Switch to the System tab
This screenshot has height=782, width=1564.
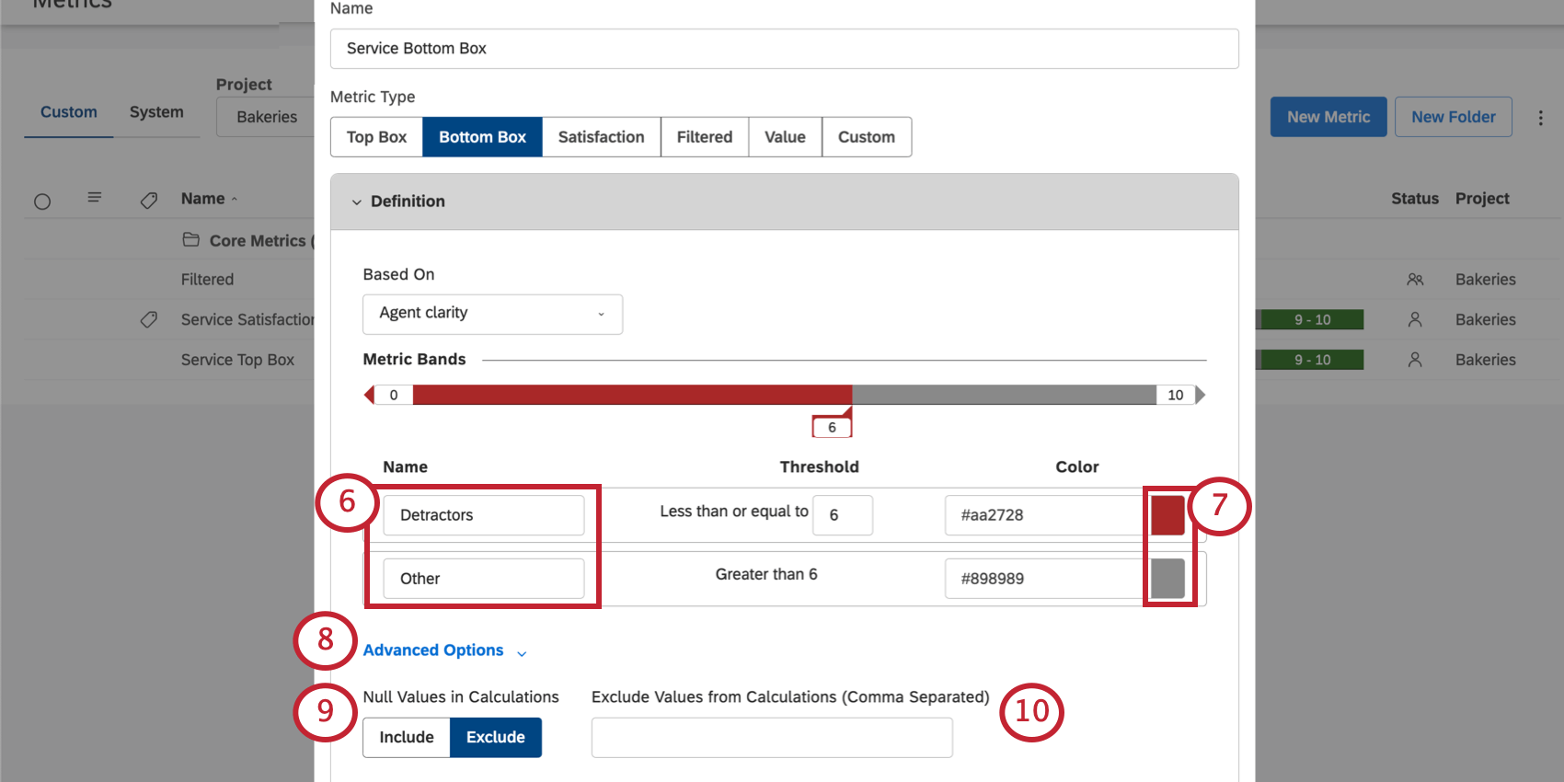click(156, 112)
